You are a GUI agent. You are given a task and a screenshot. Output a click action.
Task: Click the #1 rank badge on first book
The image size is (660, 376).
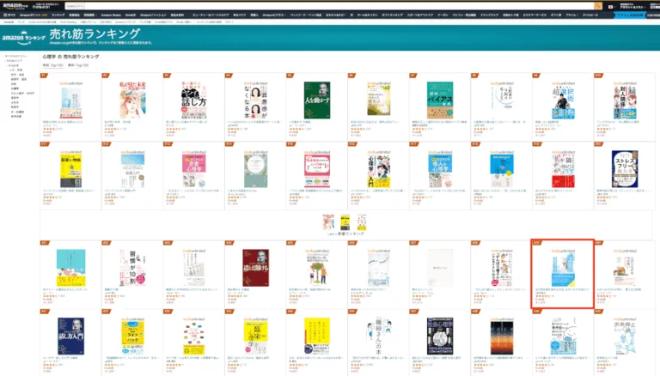coord(44,76)
